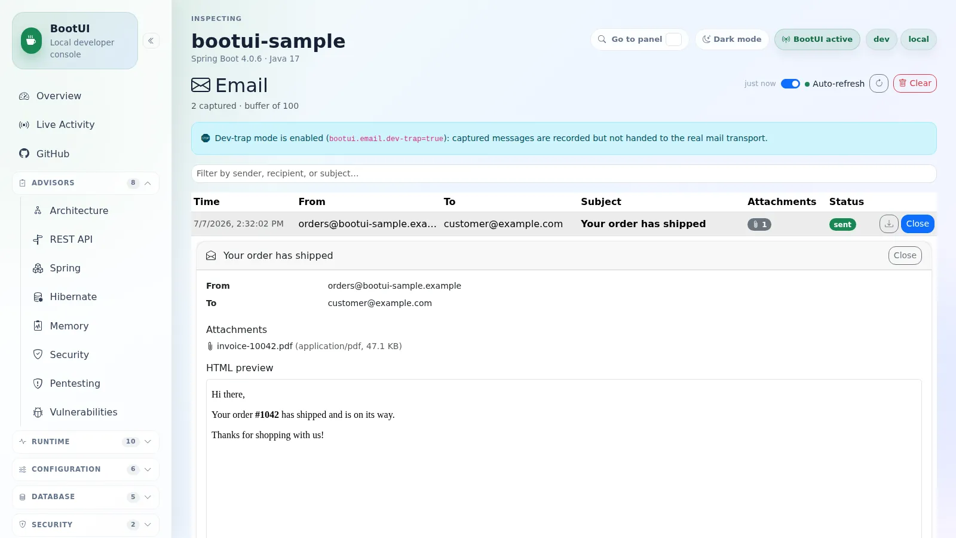Click the dev profile badge
Screen dimensions: 956x538
click(881, 39)
